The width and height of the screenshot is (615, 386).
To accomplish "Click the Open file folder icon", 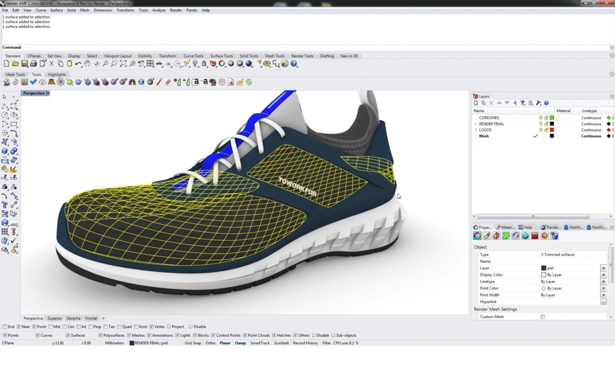I will (x=15, y=64).
